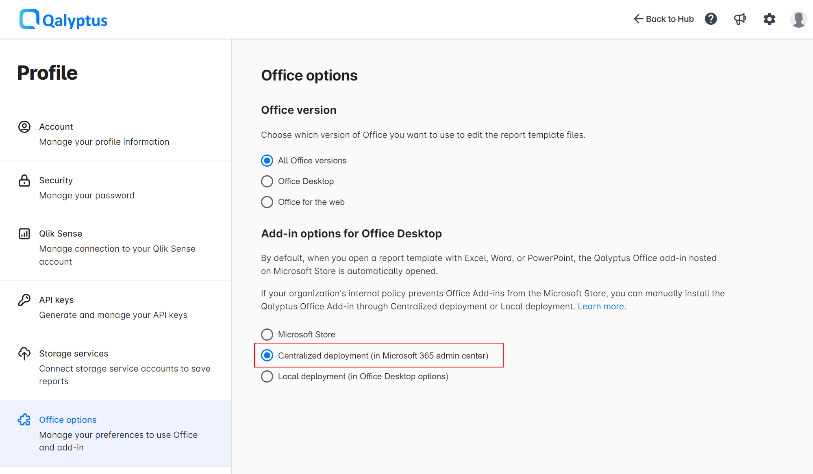Open the help question mark icon
Screen dimensions: 813x474
click(711, 19)
